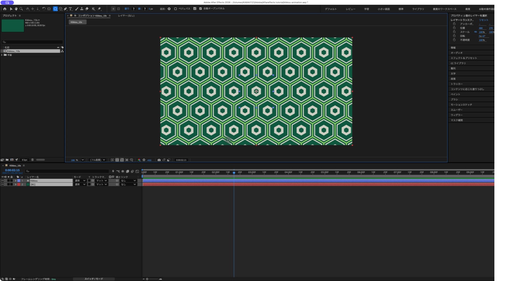Toggle the ベジェパス checkbox
The width and height of the screenshot is (512, 281).
click(x=175, y=9)
